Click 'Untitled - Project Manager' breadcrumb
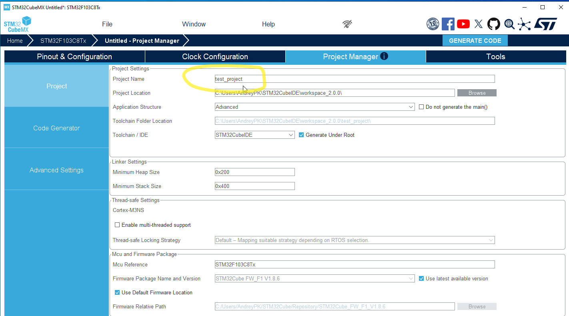The image size is (569, 316). [x=142, y=40]
